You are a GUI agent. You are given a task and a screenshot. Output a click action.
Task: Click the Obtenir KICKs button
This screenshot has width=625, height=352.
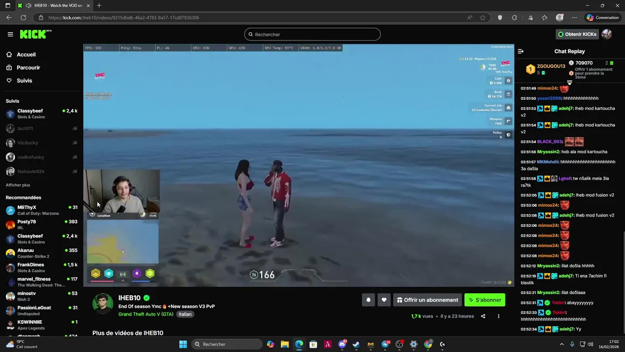[577, 34]
